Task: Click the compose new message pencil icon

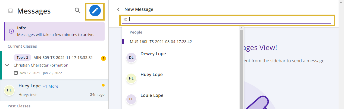Action: [95, 11]
